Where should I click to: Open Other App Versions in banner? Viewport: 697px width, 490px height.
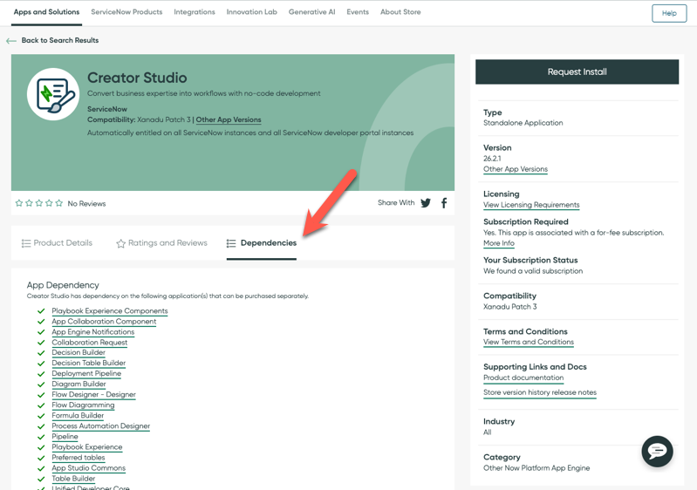(x=229, y=119)
